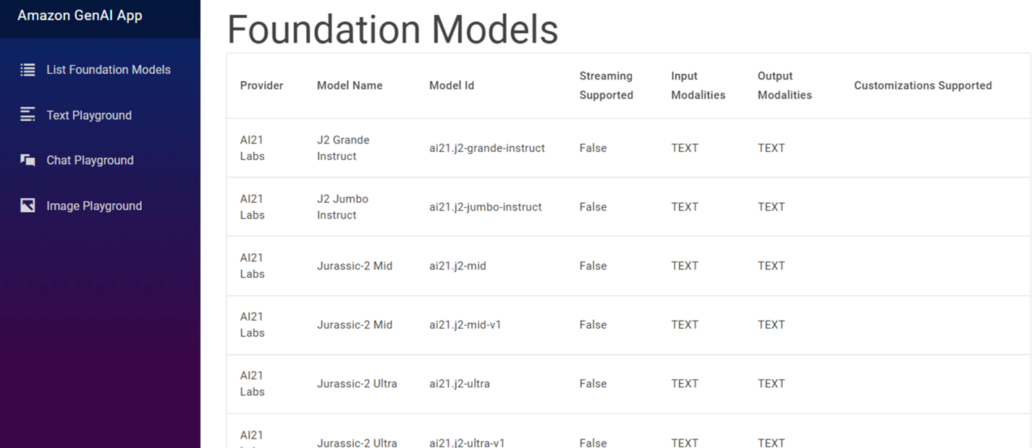Image resolution: width=1035 pixels, height=448 pixels.
Task: Open Chat Playground via its chat bubble icon
Action: coord(27,160)
